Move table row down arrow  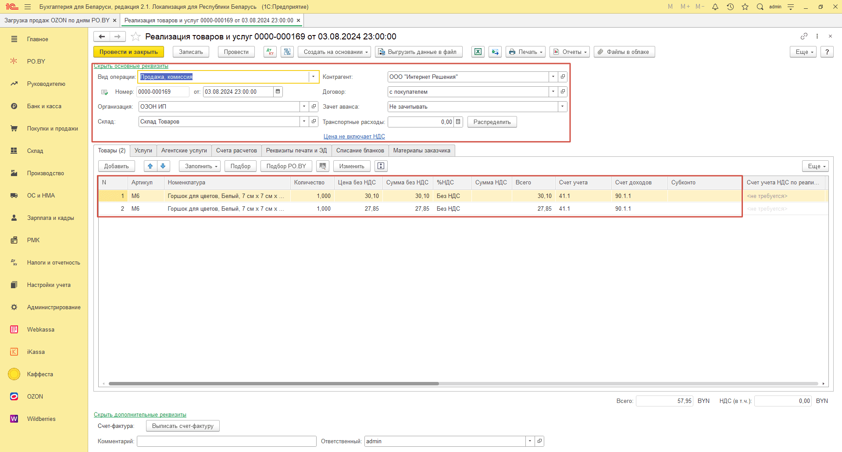point(163,166)
